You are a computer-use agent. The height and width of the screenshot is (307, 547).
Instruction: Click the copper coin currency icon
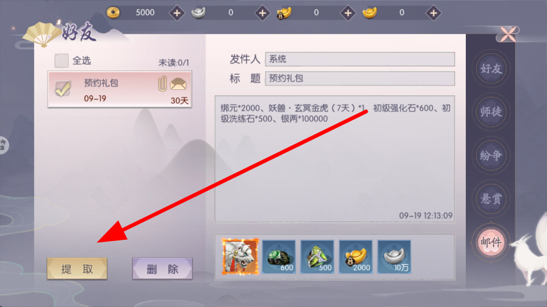(x=113, y=13)
